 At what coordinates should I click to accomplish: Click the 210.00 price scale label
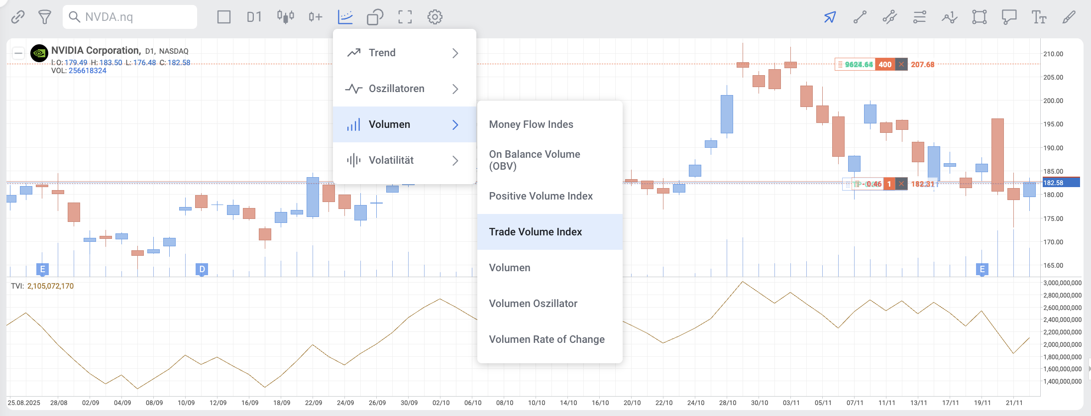[x=1053, y=54]
